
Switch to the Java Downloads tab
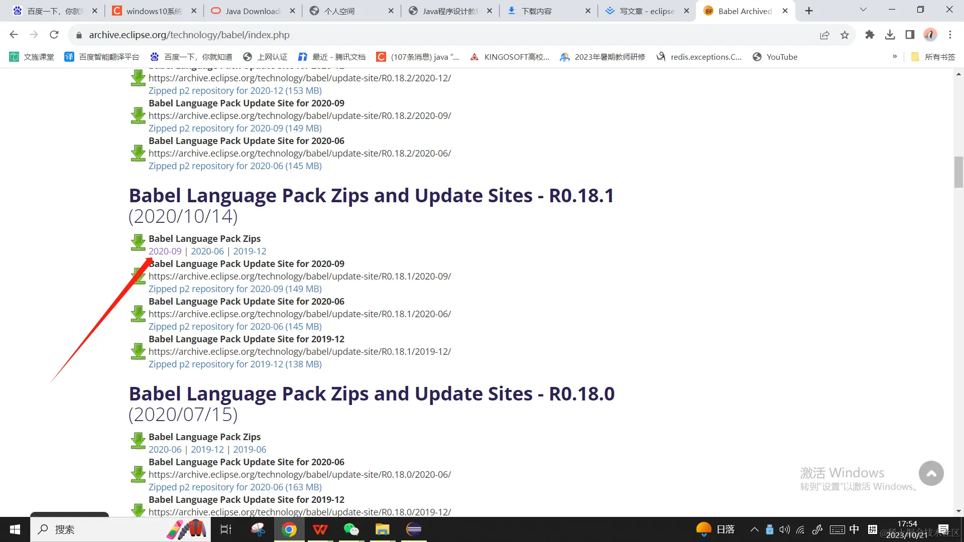click(253, 11)
